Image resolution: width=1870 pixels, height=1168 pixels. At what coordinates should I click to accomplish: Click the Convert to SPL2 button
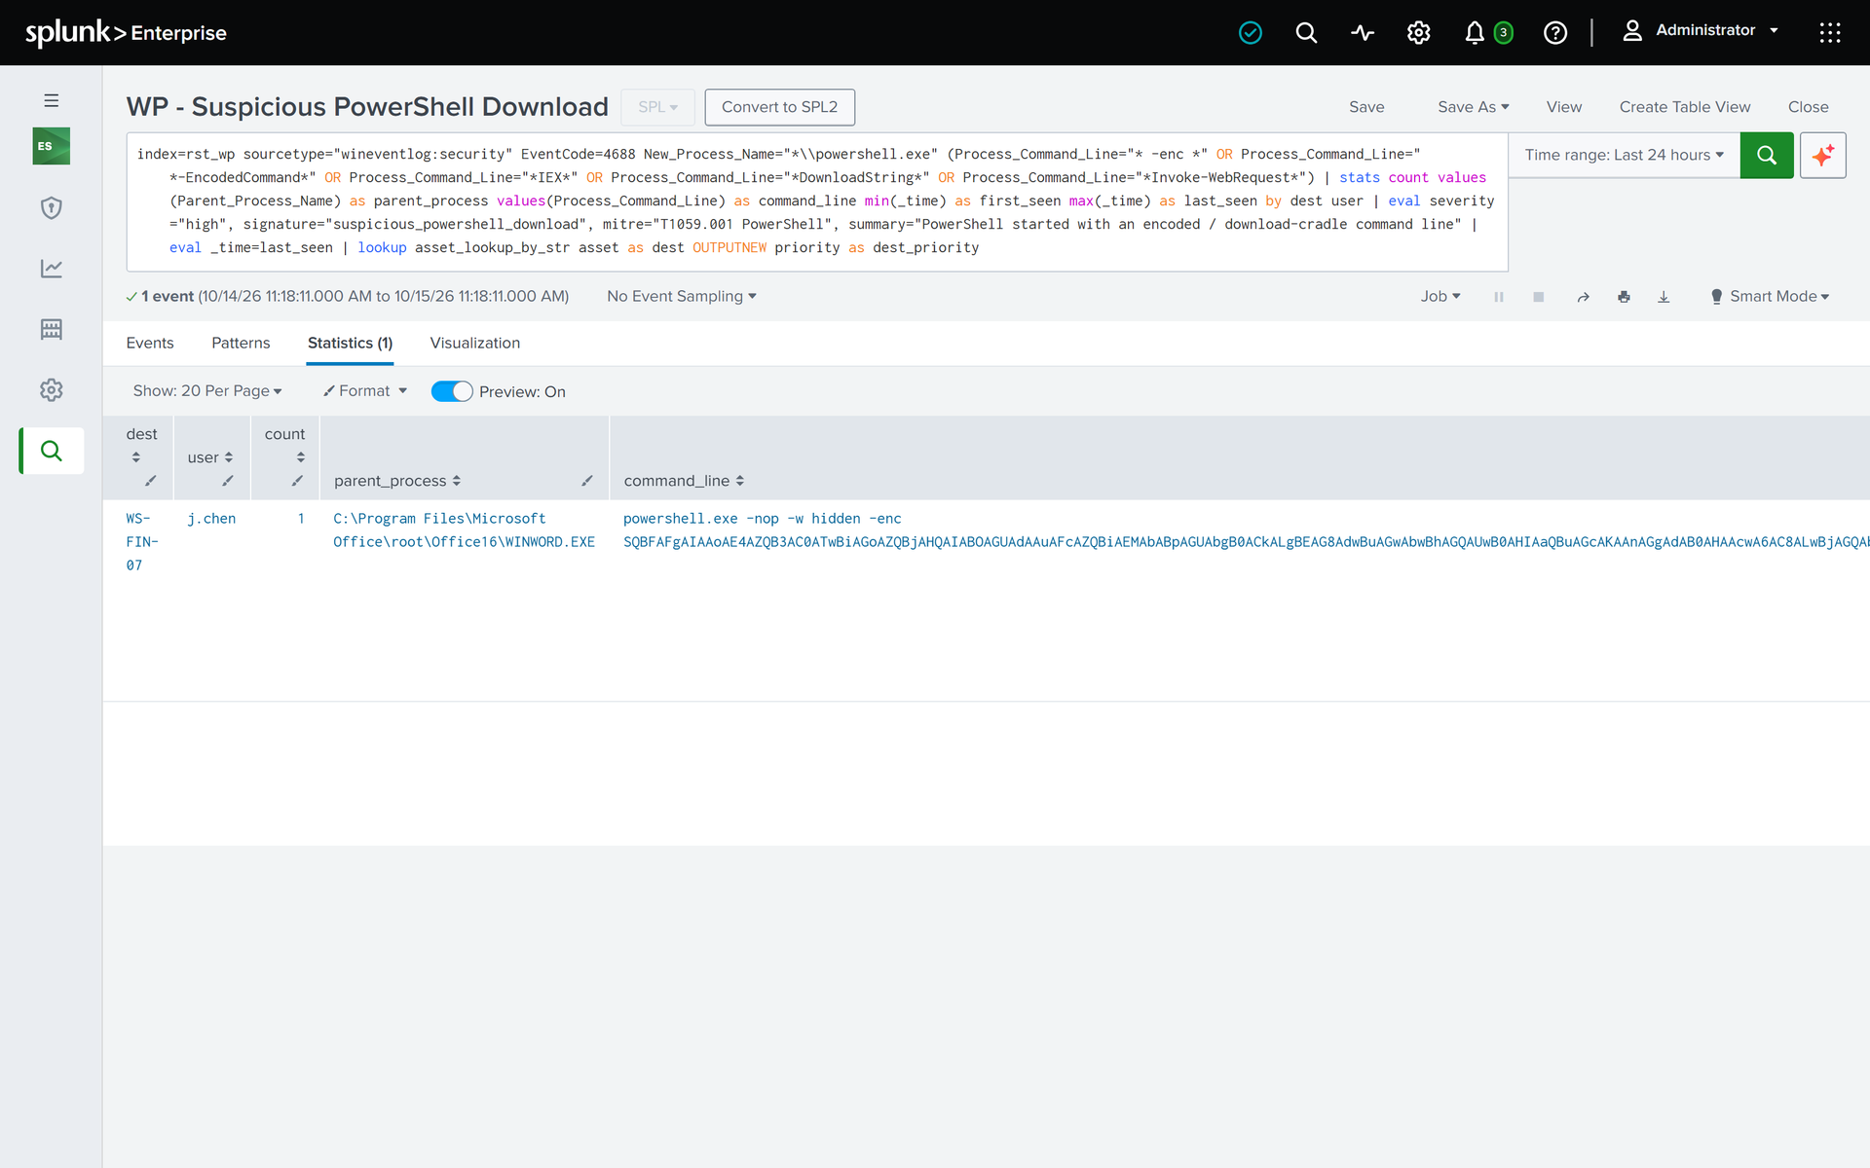pos(780,107)
